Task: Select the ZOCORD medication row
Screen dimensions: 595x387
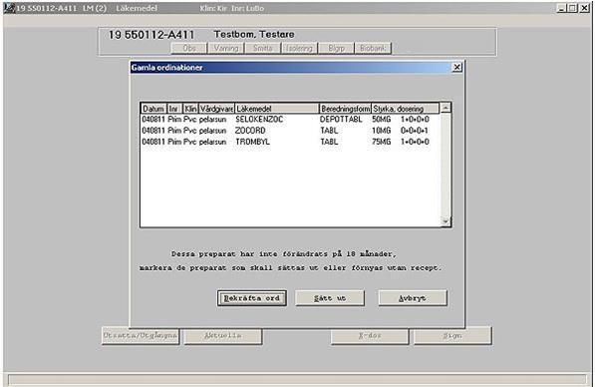Action: (290, 131)
